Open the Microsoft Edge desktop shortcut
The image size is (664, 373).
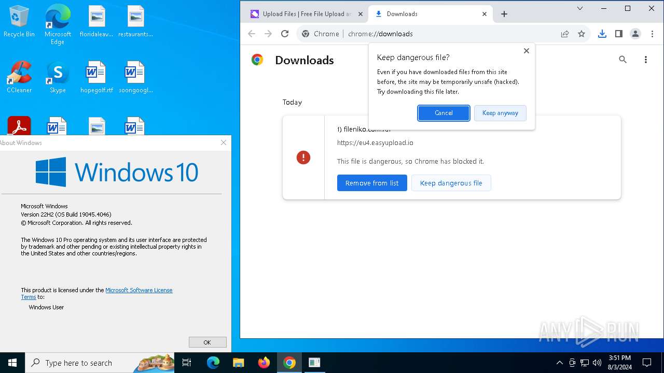click(x=58, y=24)
